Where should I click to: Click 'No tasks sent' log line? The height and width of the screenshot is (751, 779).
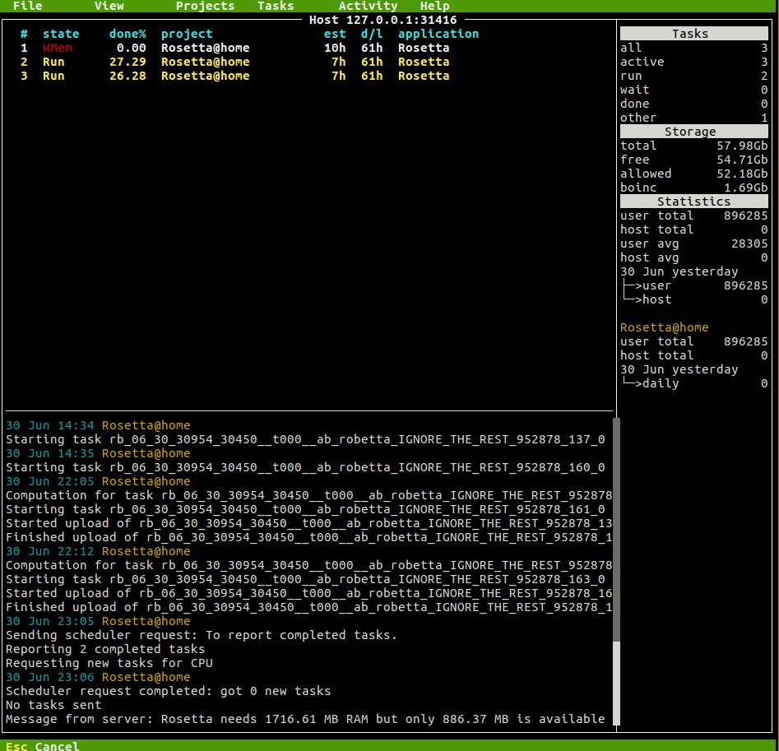click(x=53, y=705)
